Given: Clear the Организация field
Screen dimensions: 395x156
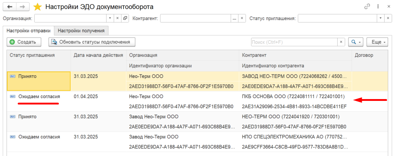Looking at the screenshot, I should pos(117,18).
